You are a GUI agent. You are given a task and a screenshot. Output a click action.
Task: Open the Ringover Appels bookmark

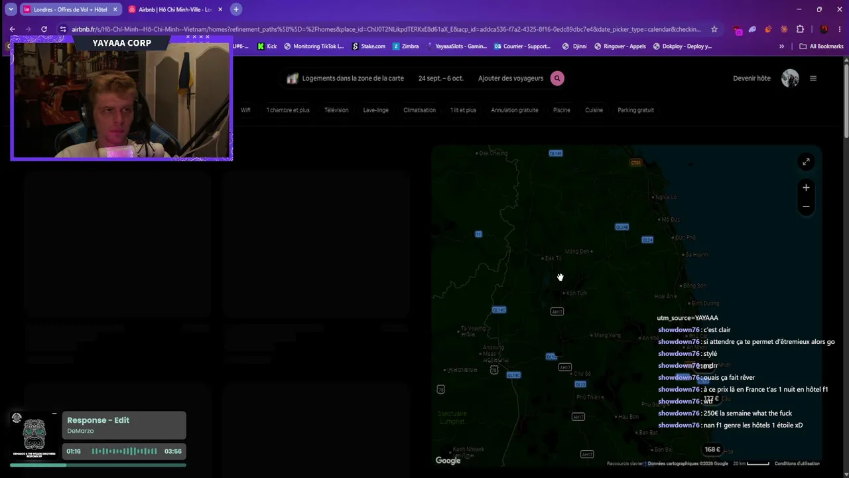(x=620, y=46)
